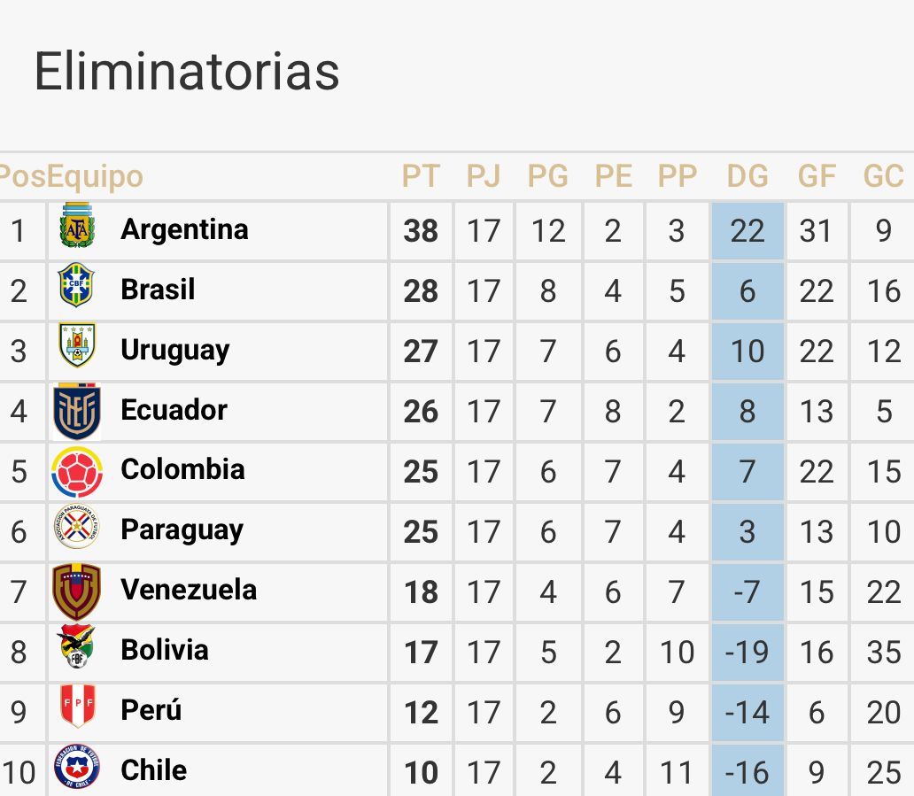Screen dimensions: 914x796
Task: Click the Argentina AFA crest icon
Action: [x=77, y=227]
